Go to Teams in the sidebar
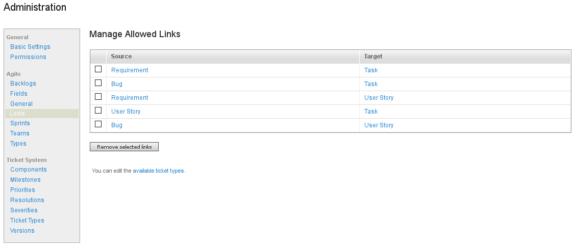The width and height of the screenshot is (574, 247). (19, 133)
